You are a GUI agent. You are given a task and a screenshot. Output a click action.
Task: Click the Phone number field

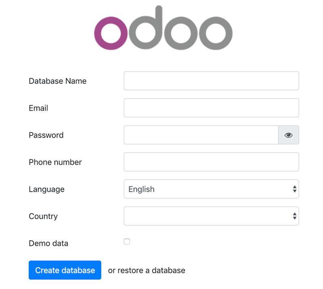click(x=211, y=162)
